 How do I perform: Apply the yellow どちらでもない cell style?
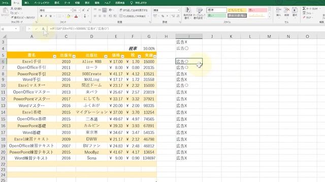pos(237,10)
